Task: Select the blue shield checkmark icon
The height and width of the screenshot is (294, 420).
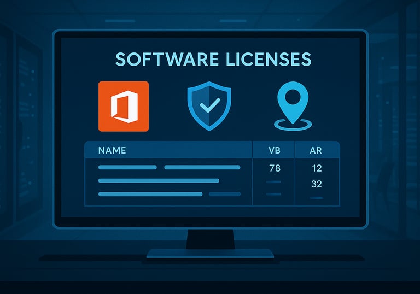Action: [209, 106]
